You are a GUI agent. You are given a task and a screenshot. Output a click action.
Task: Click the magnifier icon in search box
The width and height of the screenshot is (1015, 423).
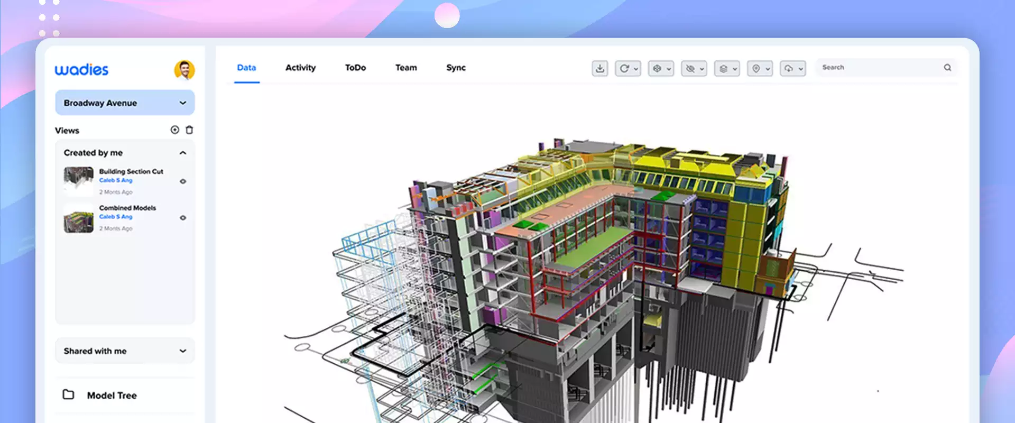tap(947, 68)
